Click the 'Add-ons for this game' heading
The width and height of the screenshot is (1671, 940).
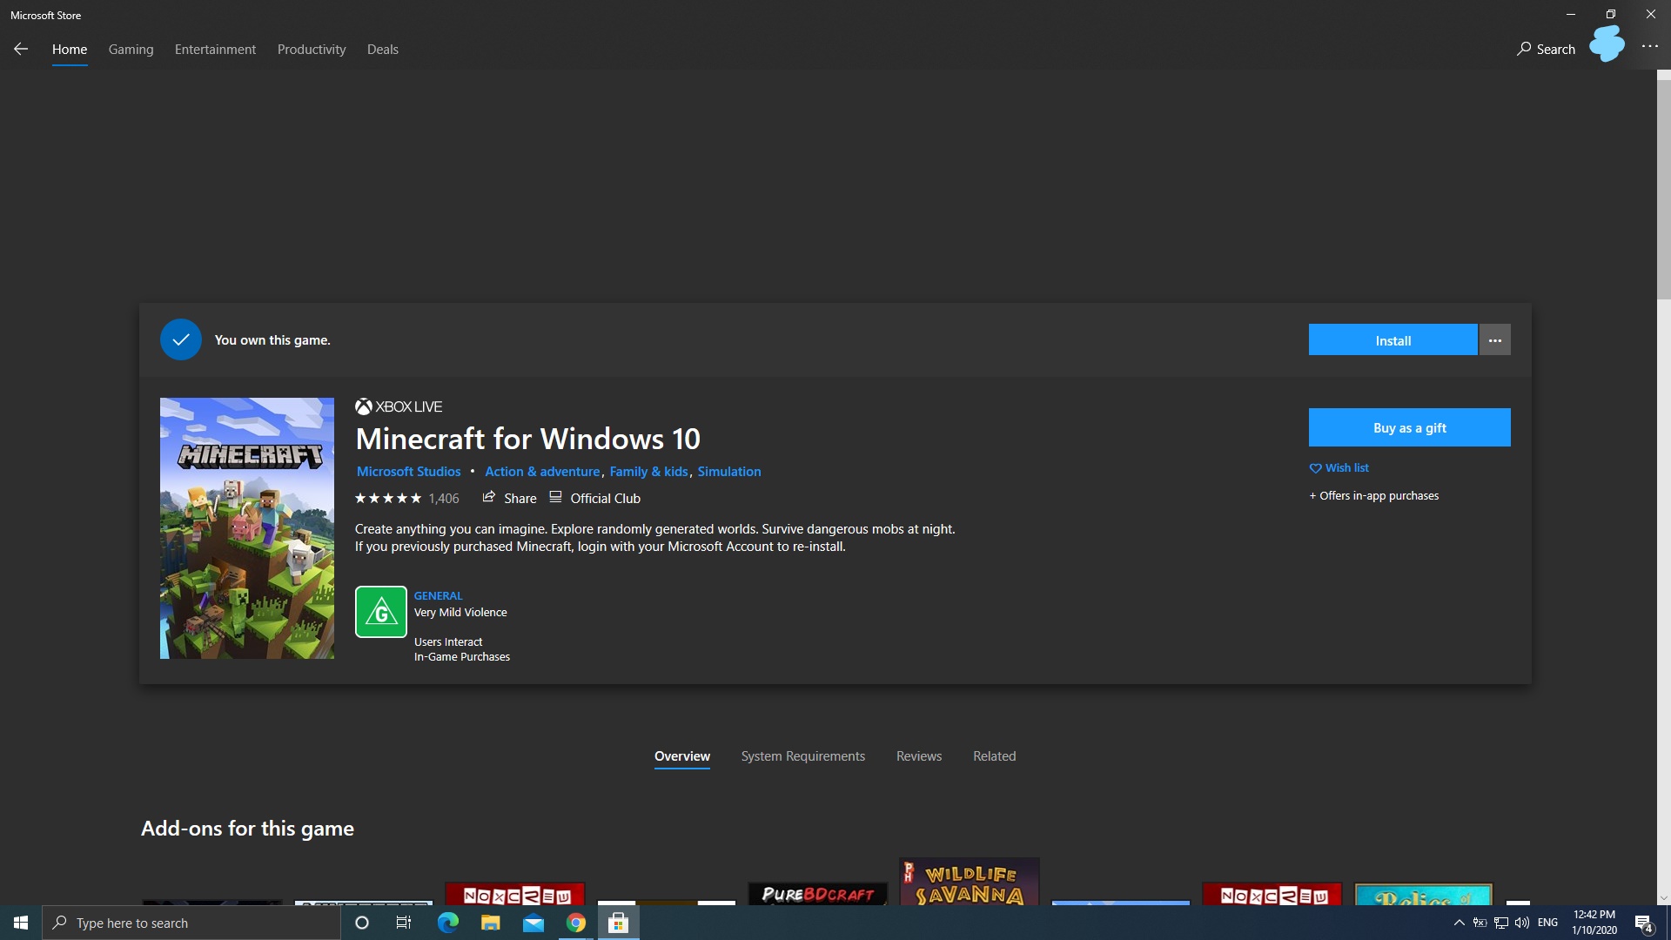click(x=247, y=829)
